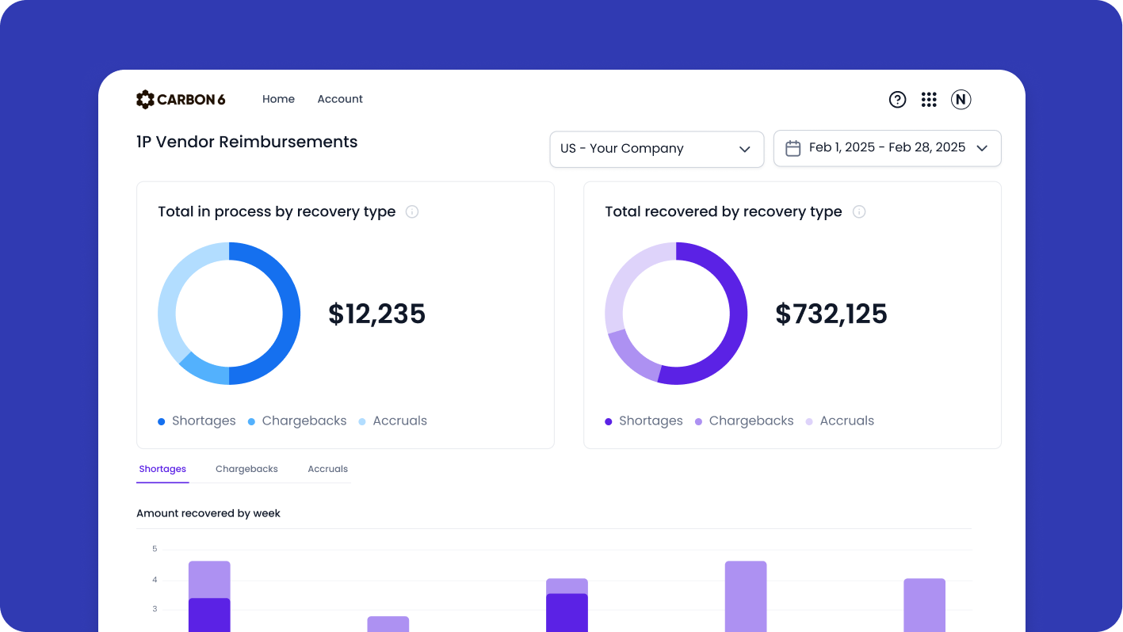Click the Carbon6 logo
Viewport: 1123px width, 632px height.
coord(181,99)
